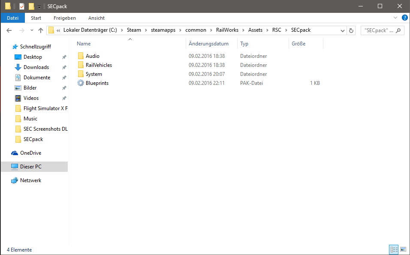Screen dimensions: 410x255
Task: Go back with the left arrow
Action: point(9,30)
